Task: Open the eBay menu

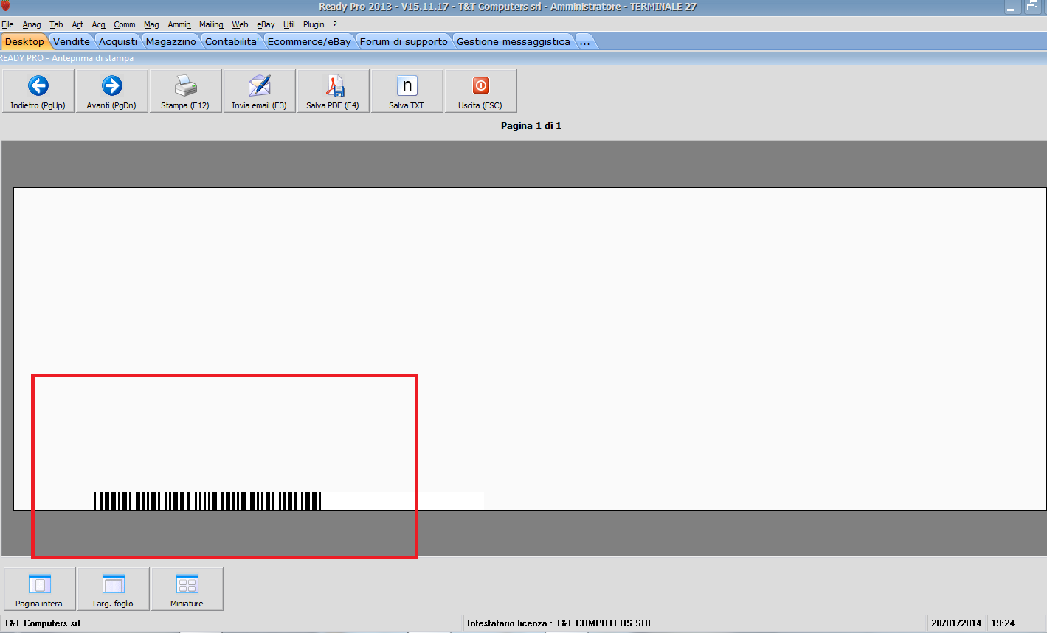Action: pyautogui.click(x=266, y=24)
